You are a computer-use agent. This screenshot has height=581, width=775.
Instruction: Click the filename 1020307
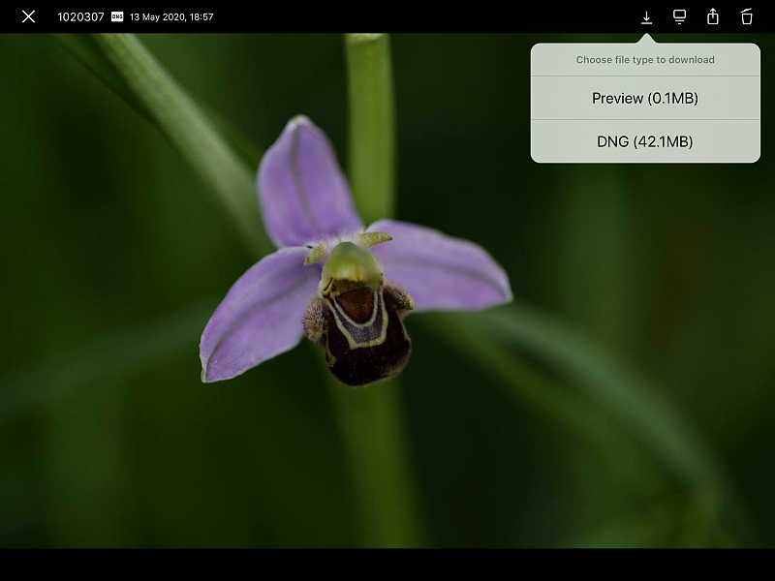(80, 16)
